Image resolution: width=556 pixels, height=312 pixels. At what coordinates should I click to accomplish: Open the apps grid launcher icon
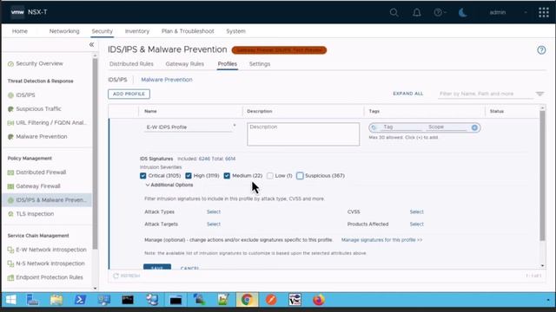544,12
